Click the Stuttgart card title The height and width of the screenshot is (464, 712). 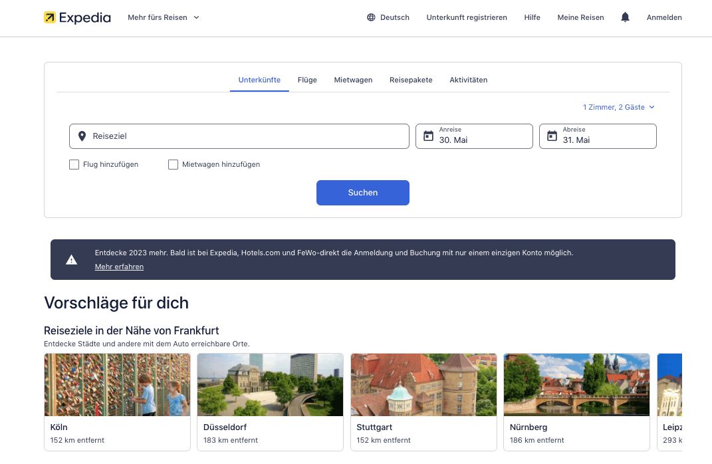click(x=374, y=427)
